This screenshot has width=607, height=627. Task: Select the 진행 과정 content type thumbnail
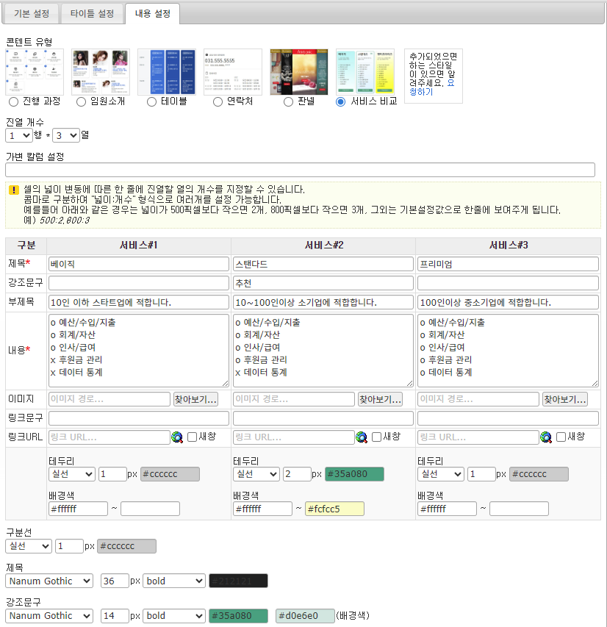coord(35,71)
